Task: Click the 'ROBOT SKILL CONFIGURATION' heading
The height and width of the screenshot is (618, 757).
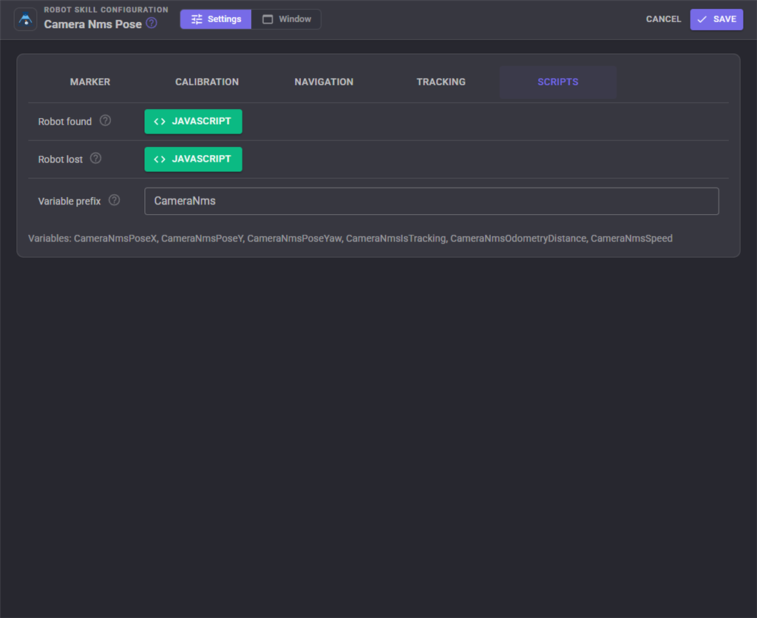Action: click(106, 10)
